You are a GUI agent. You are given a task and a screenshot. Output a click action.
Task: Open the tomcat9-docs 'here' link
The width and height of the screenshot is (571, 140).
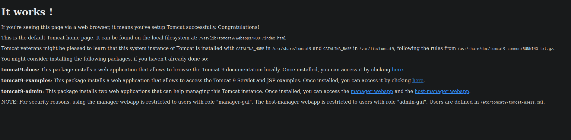(x=397, y=70)
